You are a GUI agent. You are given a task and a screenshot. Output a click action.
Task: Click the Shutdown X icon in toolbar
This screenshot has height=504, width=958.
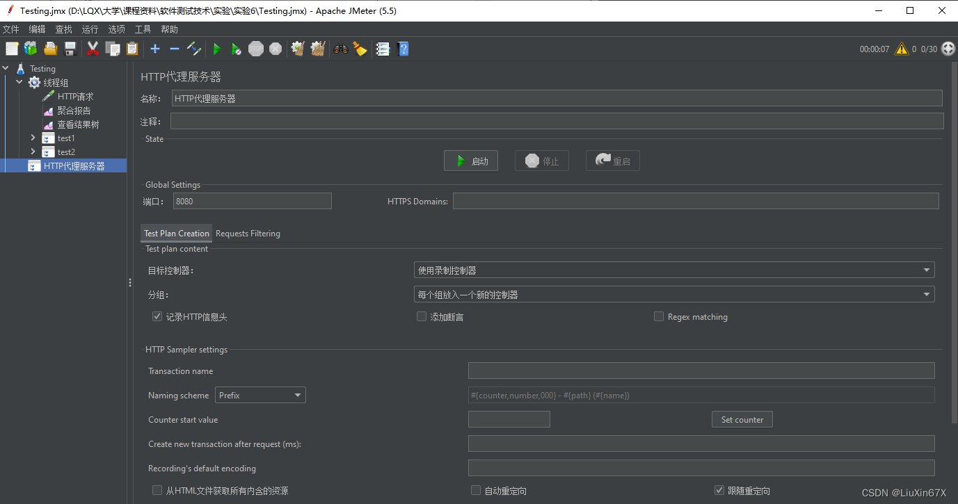coord(276,49)
